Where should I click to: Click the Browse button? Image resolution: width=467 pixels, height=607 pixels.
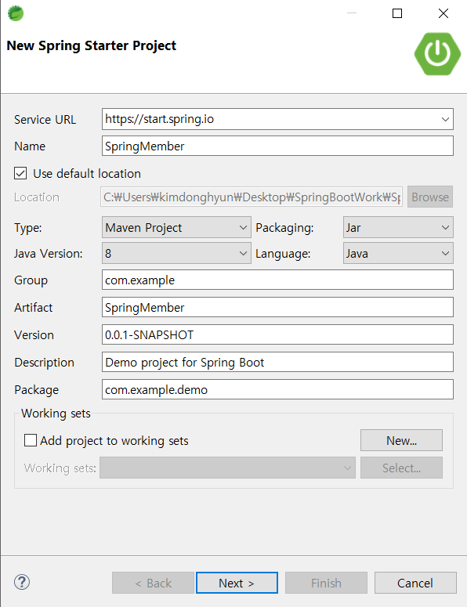430,197
